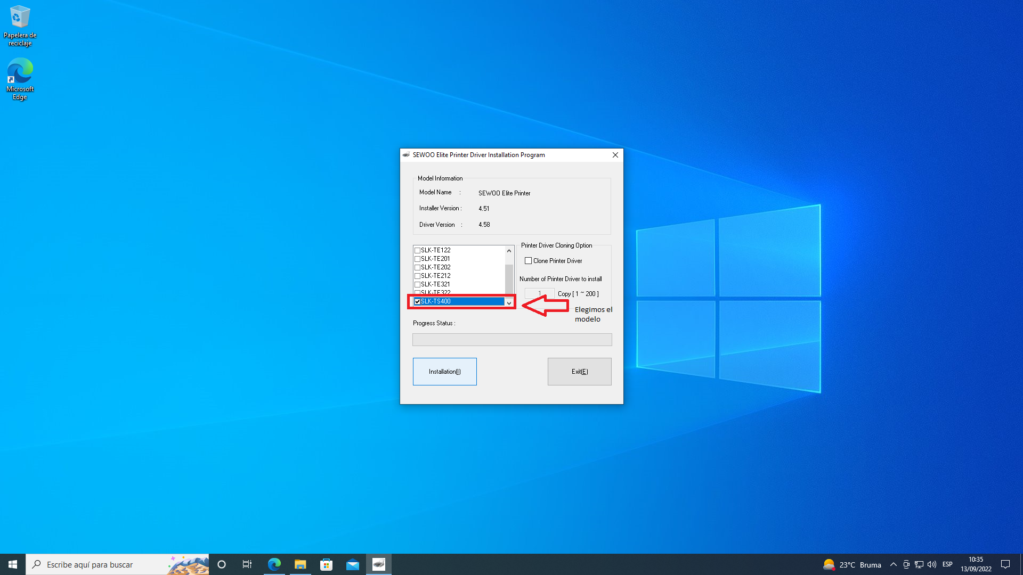Click the printer copy number field
1023x575 pixels.
click(x=539, y=293)
